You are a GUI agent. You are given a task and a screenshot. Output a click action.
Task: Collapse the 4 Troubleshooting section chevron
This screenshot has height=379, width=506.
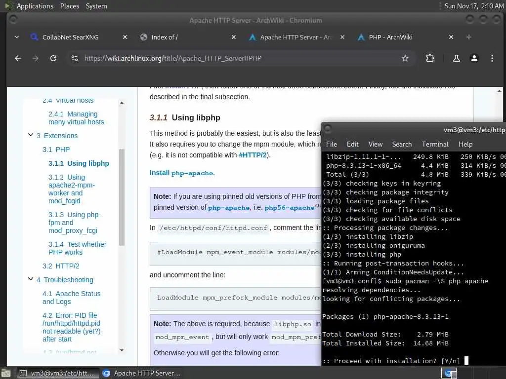click(x=31, y=279)
